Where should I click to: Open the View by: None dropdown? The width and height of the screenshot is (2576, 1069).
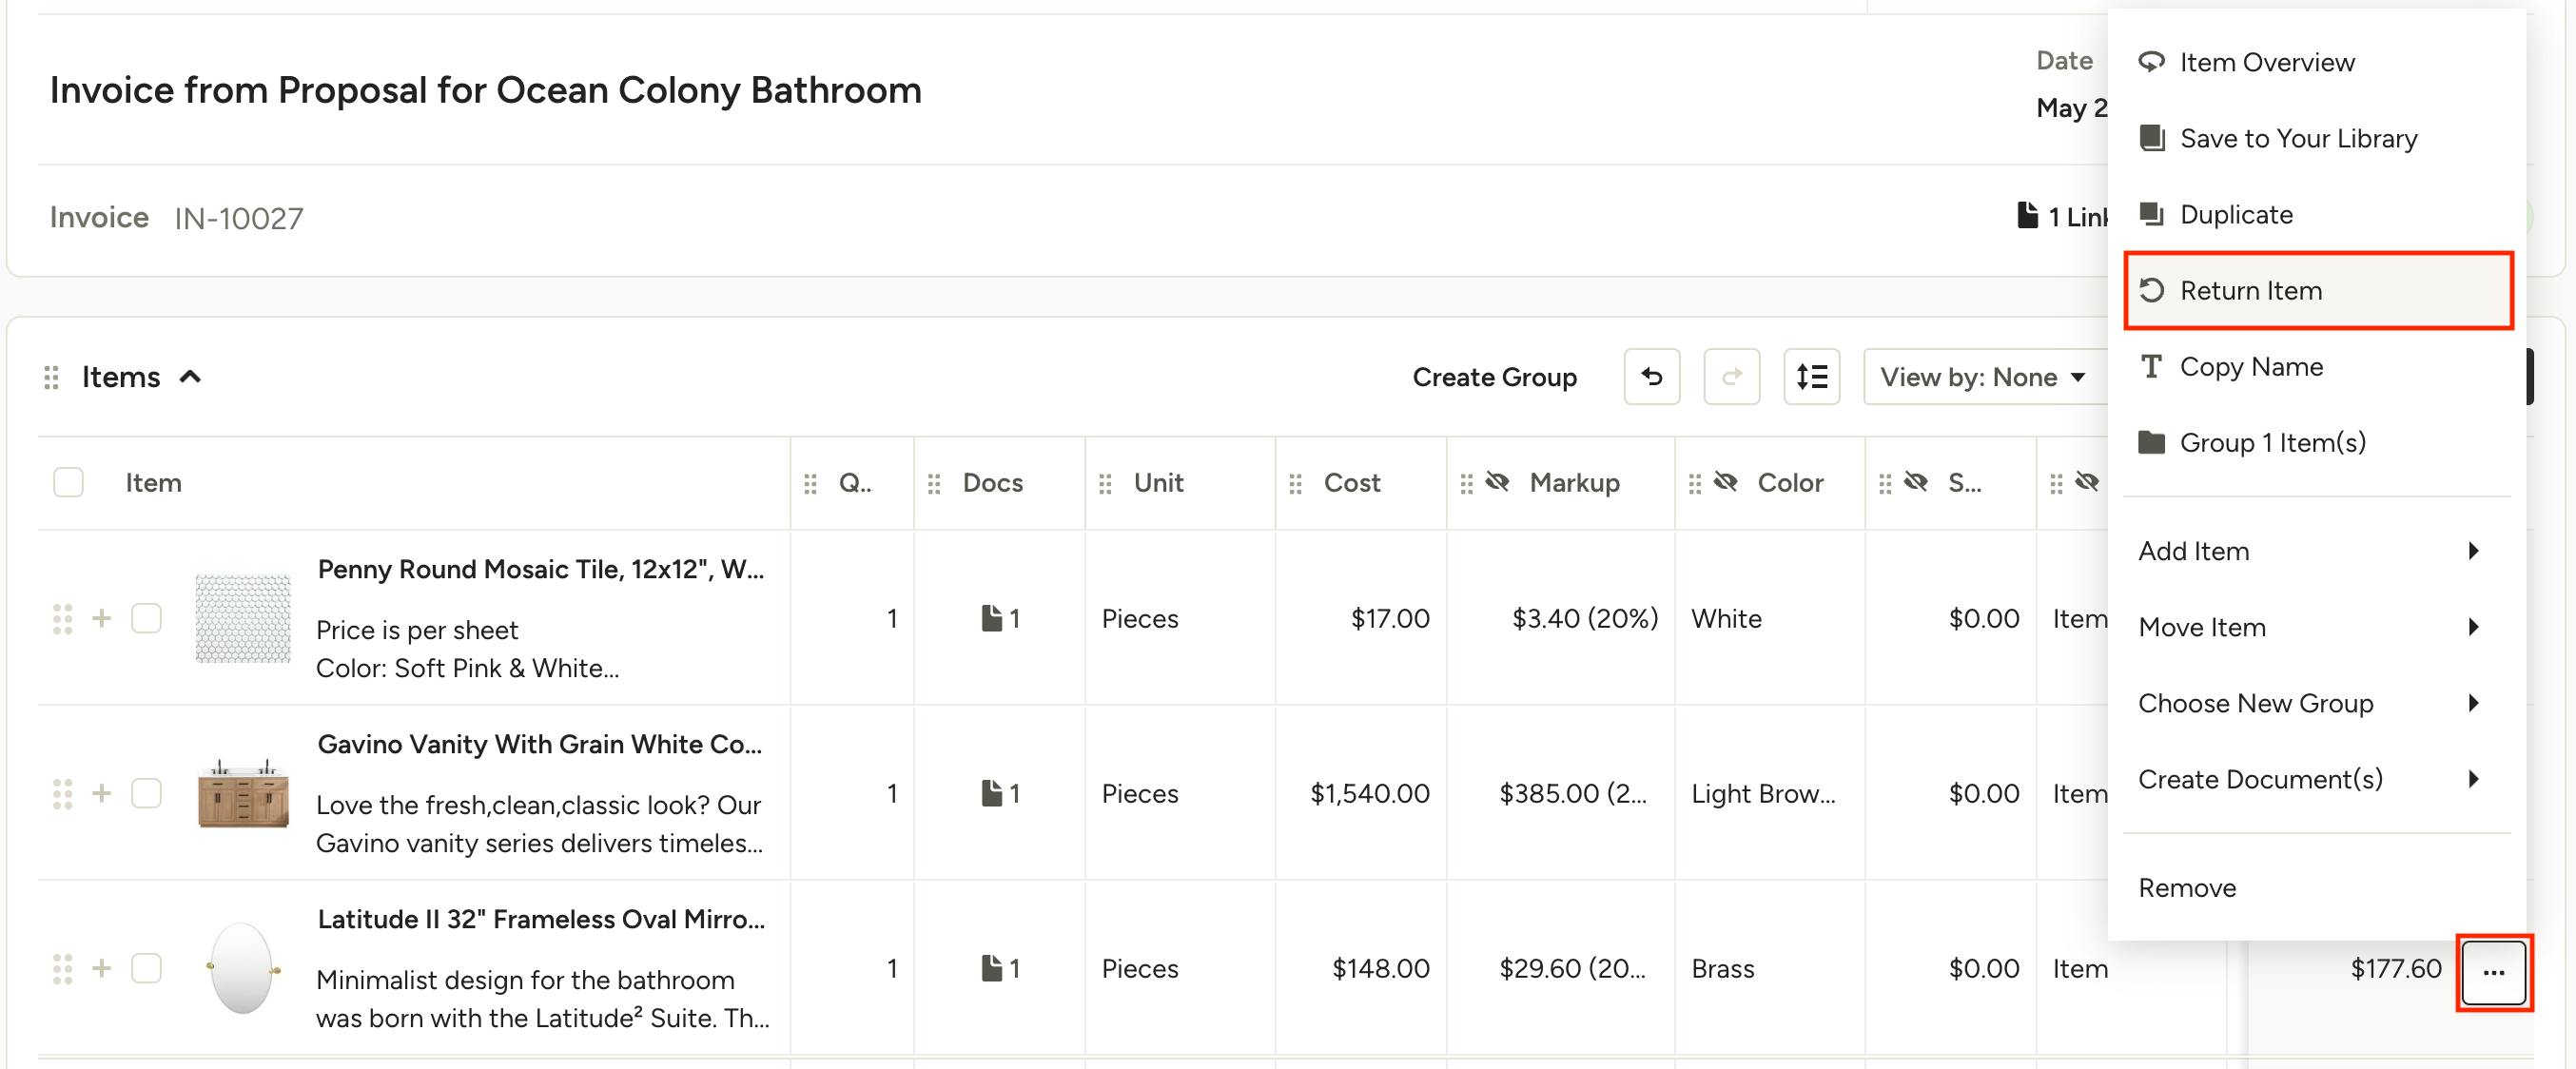1984,377
